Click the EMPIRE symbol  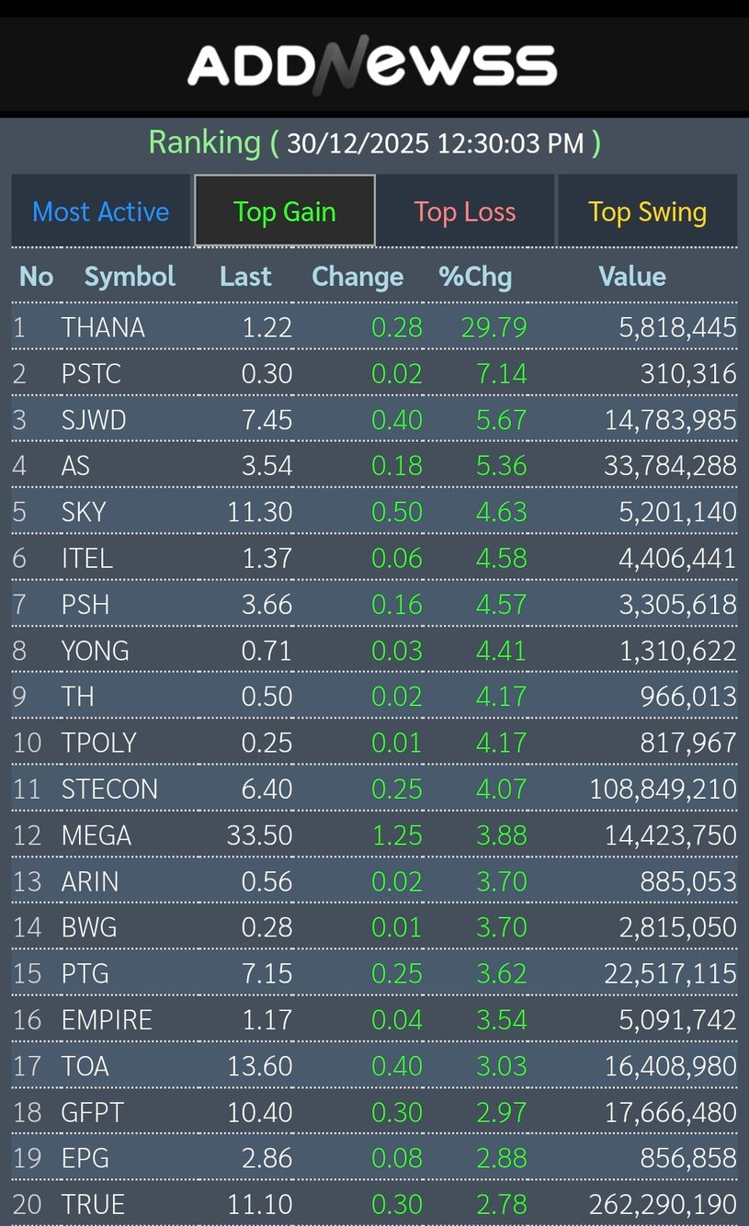pos(107,1020)
